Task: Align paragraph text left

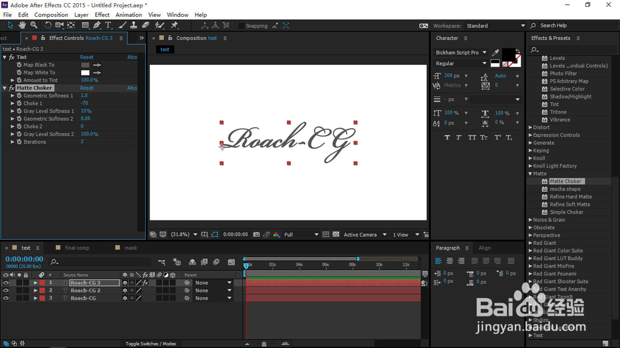Action: coord(438,261)
